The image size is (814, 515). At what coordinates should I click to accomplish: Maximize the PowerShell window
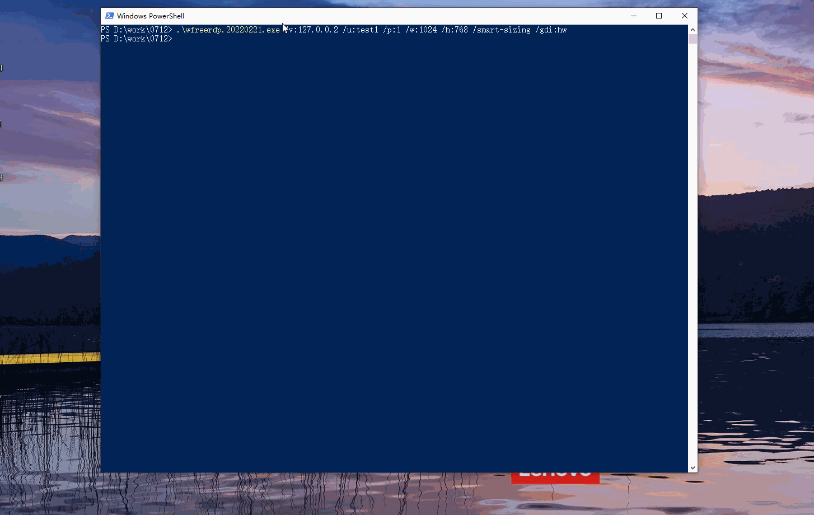659,16
